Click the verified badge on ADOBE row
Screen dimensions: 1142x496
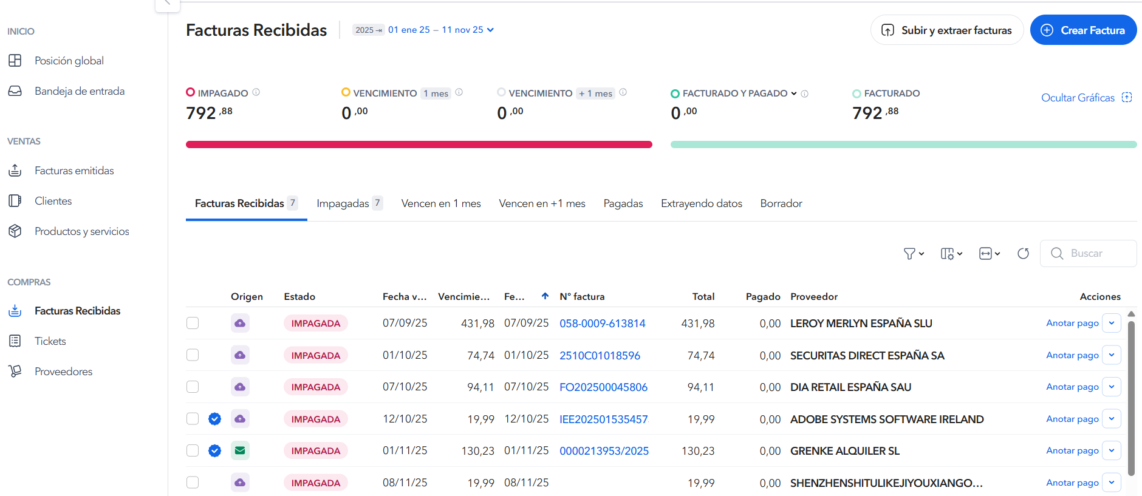(x=214, y=419)
